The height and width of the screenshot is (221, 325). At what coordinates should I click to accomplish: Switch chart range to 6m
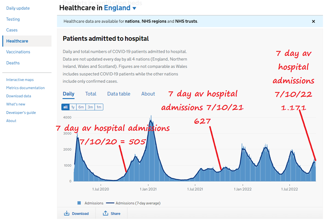(81, 107)
